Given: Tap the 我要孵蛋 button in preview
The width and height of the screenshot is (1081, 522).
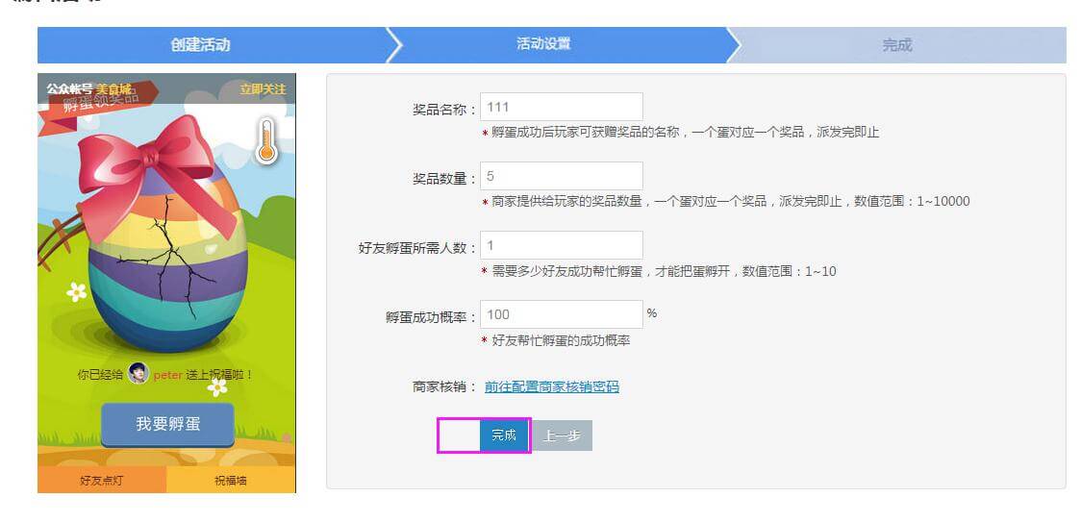Looking at the screenshot, I should (x=167, y=424).
